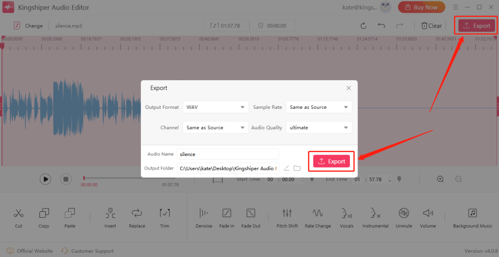The width and height of the screenshot is (499, 257).
Task: Click the Unmute tool
Action: (x=404, y=218)
